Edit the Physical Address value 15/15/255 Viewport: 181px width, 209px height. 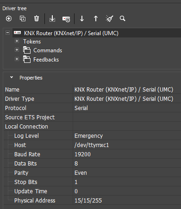point(127,201)
